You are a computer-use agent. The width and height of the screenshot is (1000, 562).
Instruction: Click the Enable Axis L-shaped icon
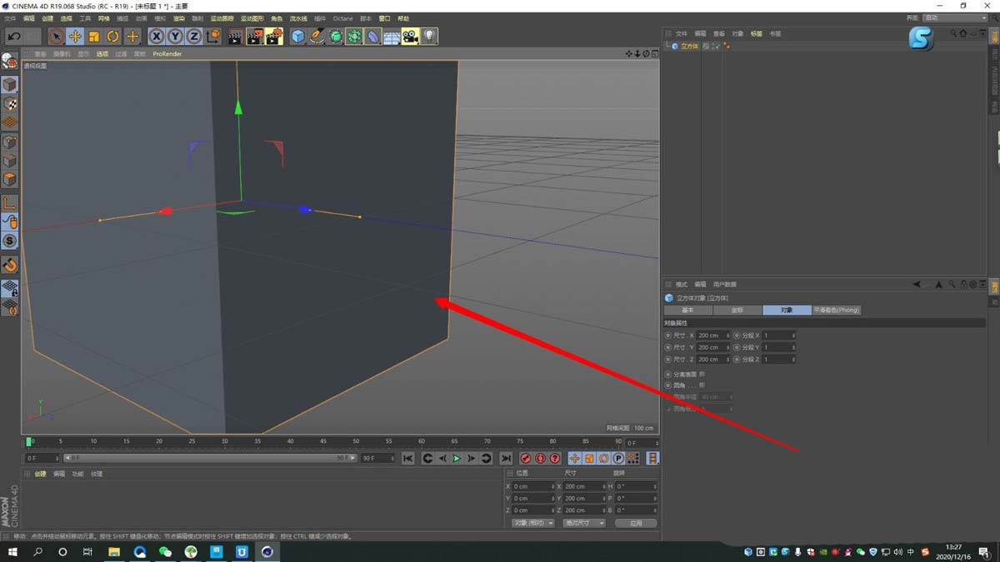pos(10,203)
